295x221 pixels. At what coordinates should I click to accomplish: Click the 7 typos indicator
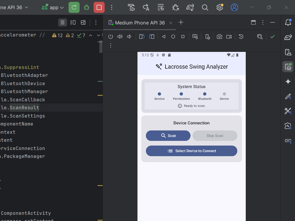click(x=81, y=35)
